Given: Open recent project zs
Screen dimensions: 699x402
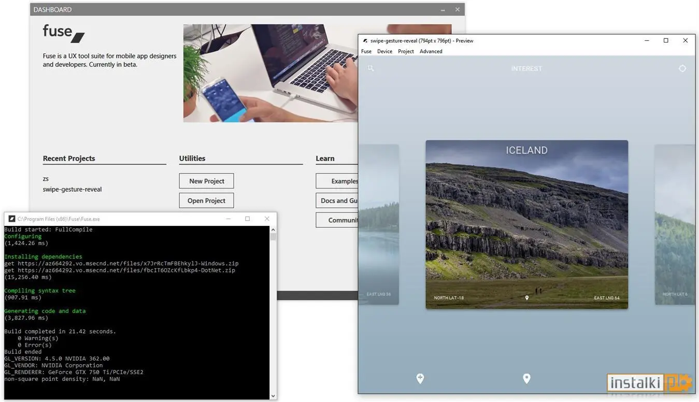Looking at the screenshot, I should [x=46, y=179].
